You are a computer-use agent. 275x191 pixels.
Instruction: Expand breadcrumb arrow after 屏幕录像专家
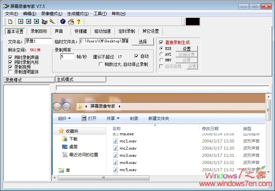[120, 106]
